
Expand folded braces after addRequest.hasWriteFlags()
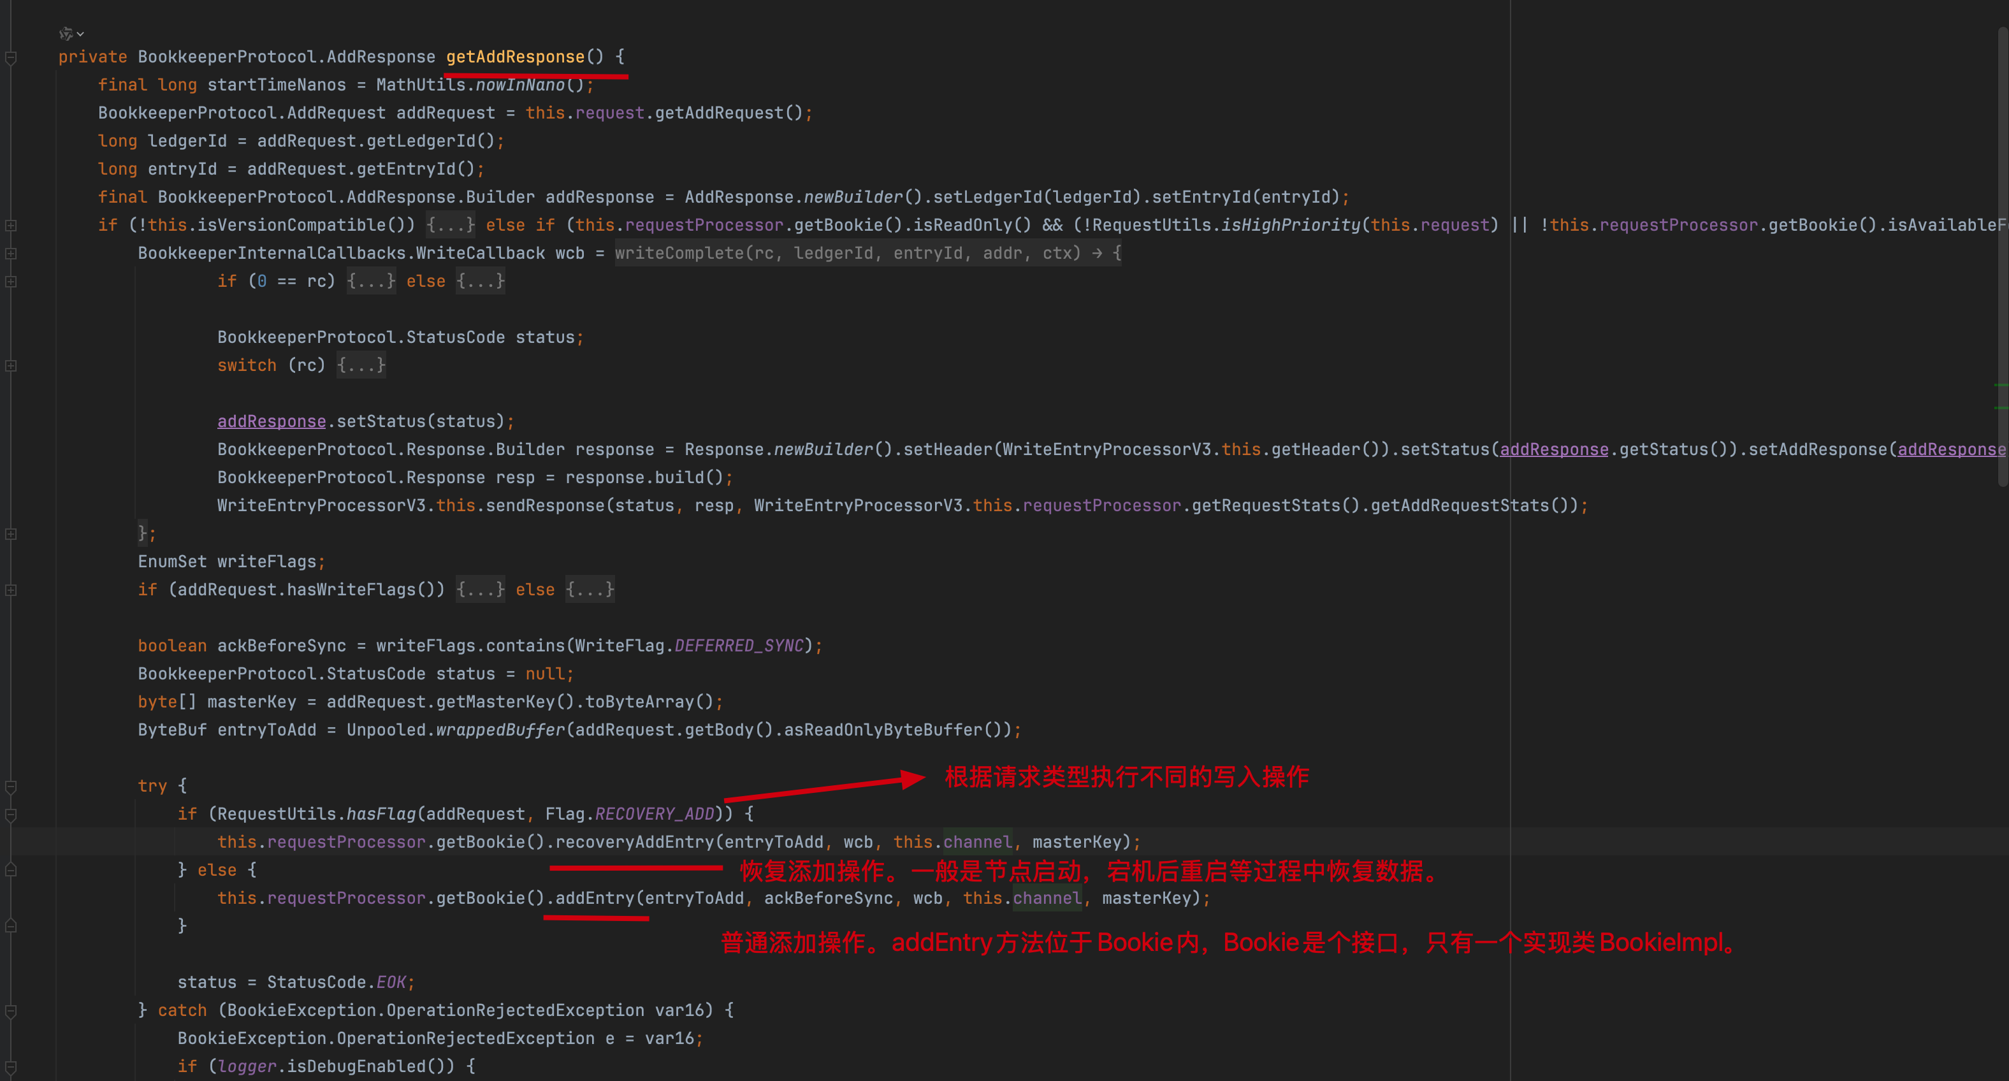pyautogui.click(x=481, y=590)
